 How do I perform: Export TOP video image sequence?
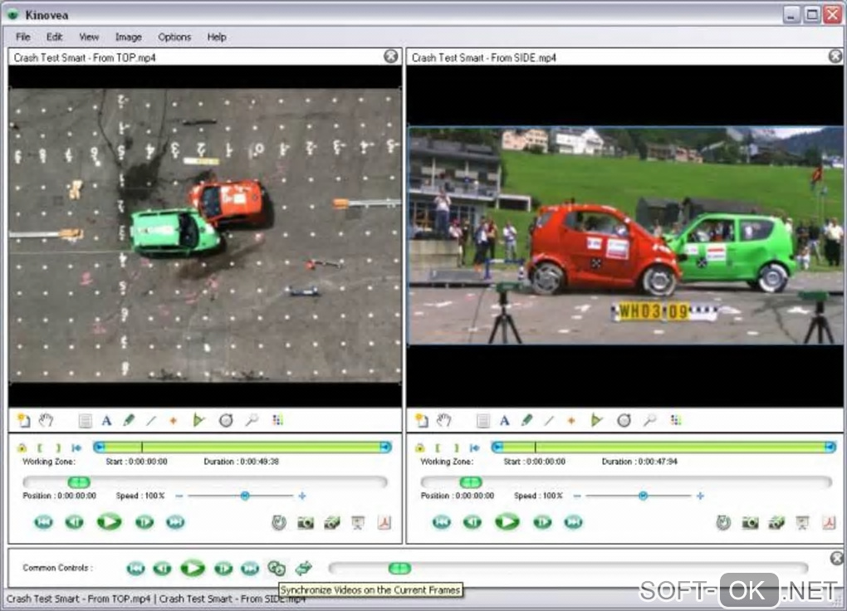click(331, 522)
